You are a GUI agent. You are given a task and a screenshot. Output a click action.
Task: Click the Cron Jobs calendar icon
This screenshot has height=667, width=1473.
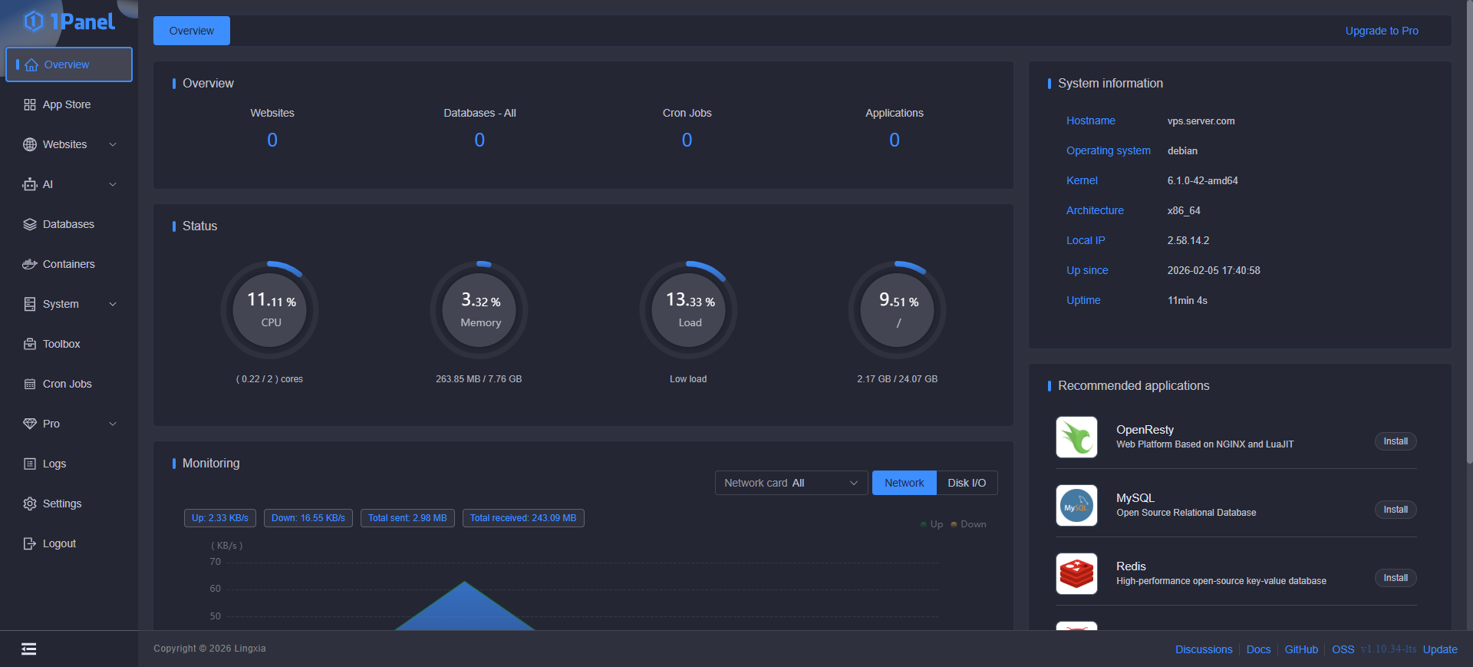[x=30, y=384]
